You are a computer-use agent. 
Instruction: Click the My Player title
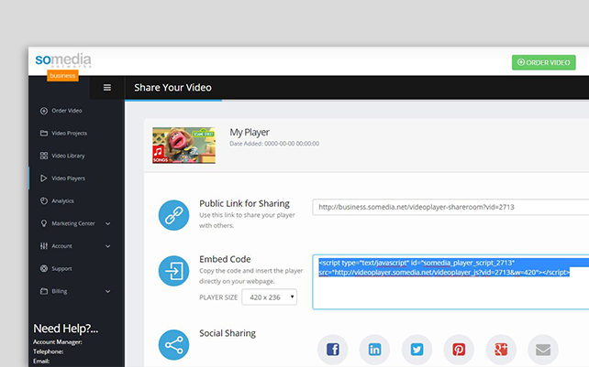[250, 133]
